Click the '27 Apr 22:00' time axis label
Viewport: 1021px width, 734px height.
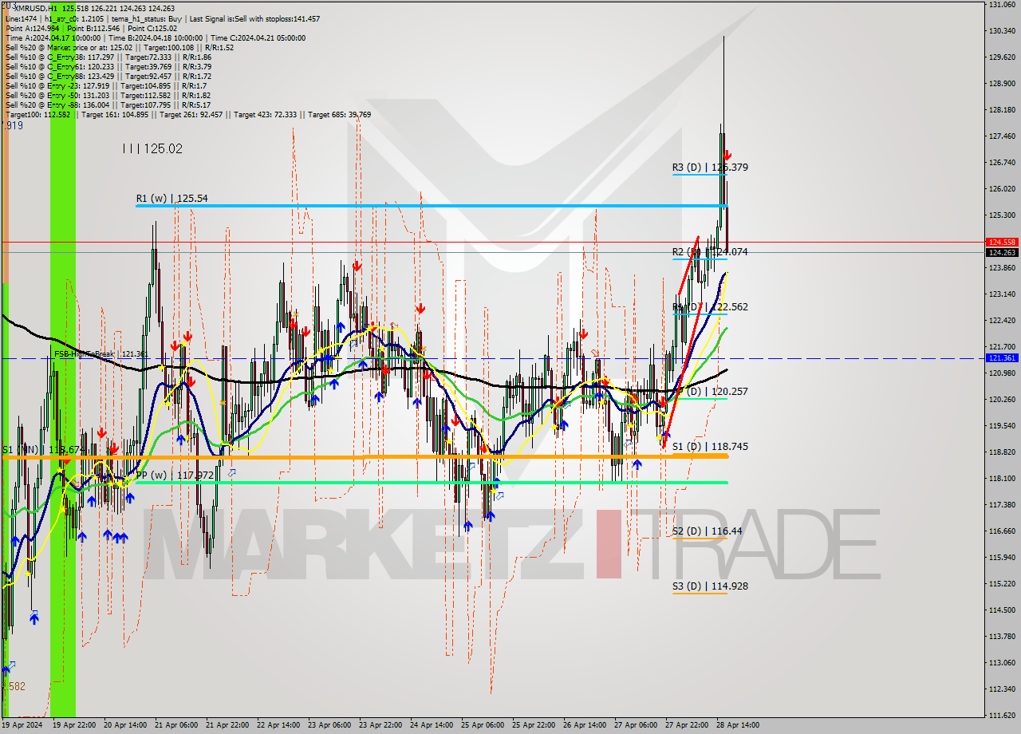pos(688,725)
